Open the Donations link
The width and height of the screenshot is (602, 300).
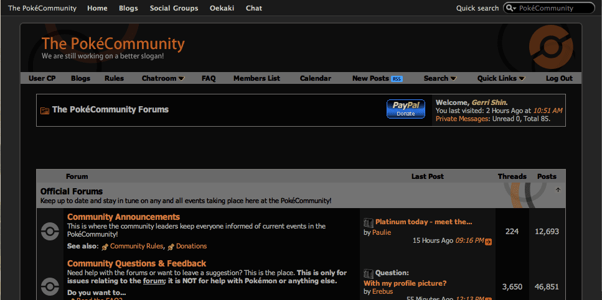[191, 246]
